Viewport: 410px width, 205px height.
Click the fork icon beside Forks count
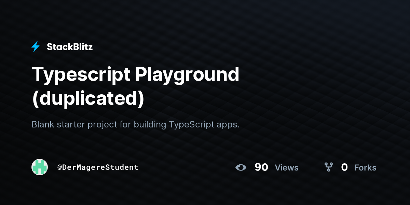(x=329, y=167)
